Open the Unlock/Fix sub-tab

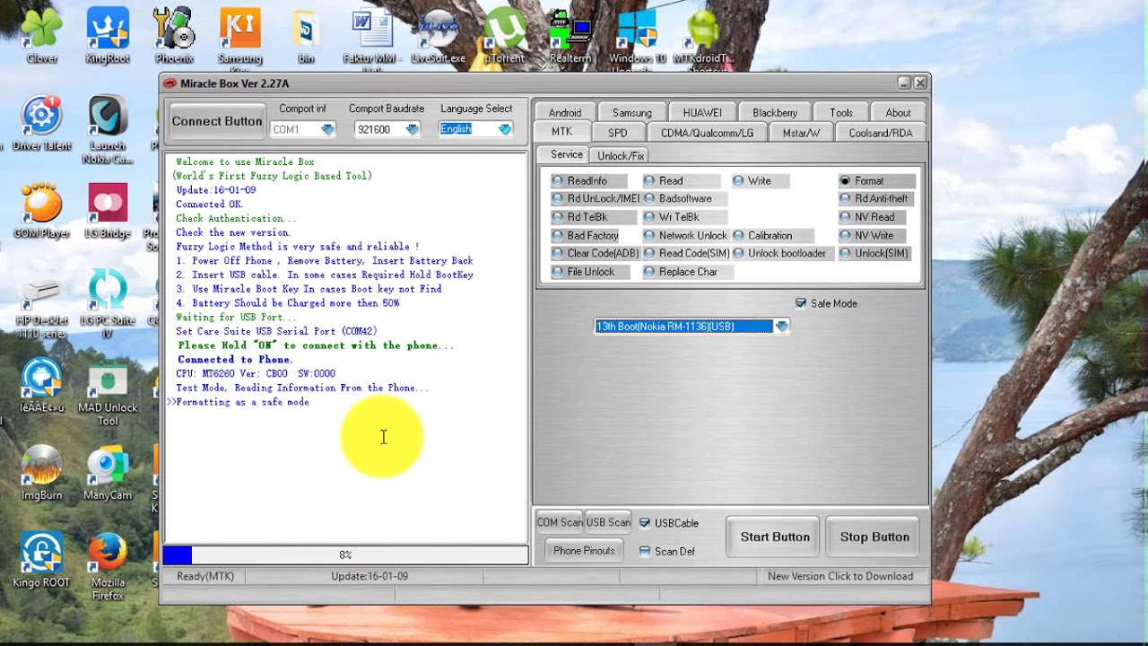[x=621, y=155]
